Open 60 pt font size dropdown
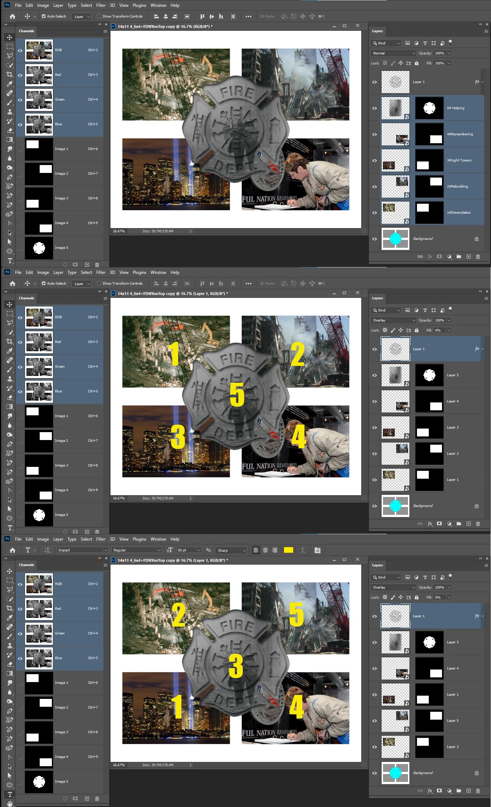 pos(199,550)
